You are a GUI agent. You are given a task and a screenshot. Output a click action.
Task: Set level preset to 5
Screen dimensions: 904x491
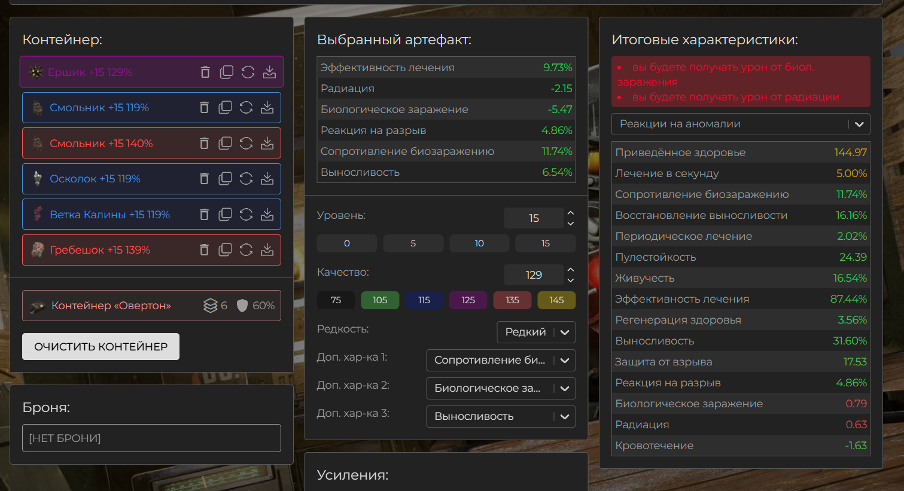tap(413, 243)
